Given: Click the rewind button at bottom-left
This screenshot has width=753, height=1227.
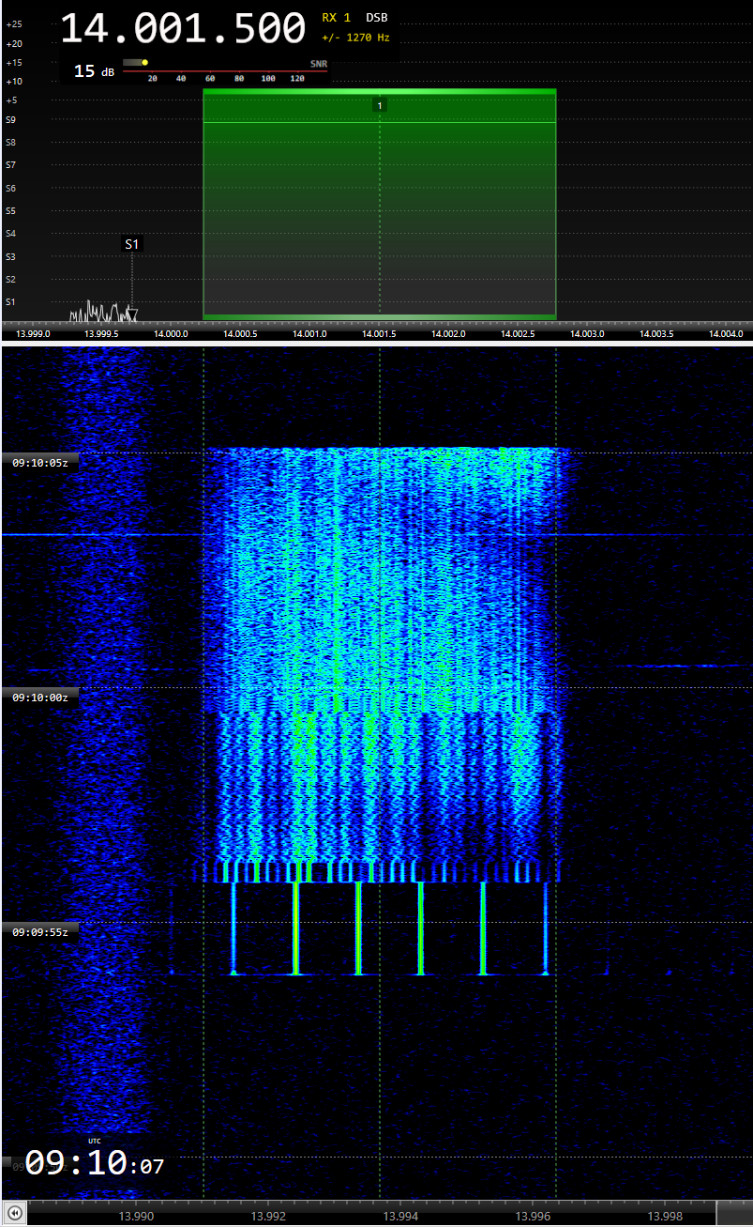Looking at the screenshot, I should (15, 1213).
